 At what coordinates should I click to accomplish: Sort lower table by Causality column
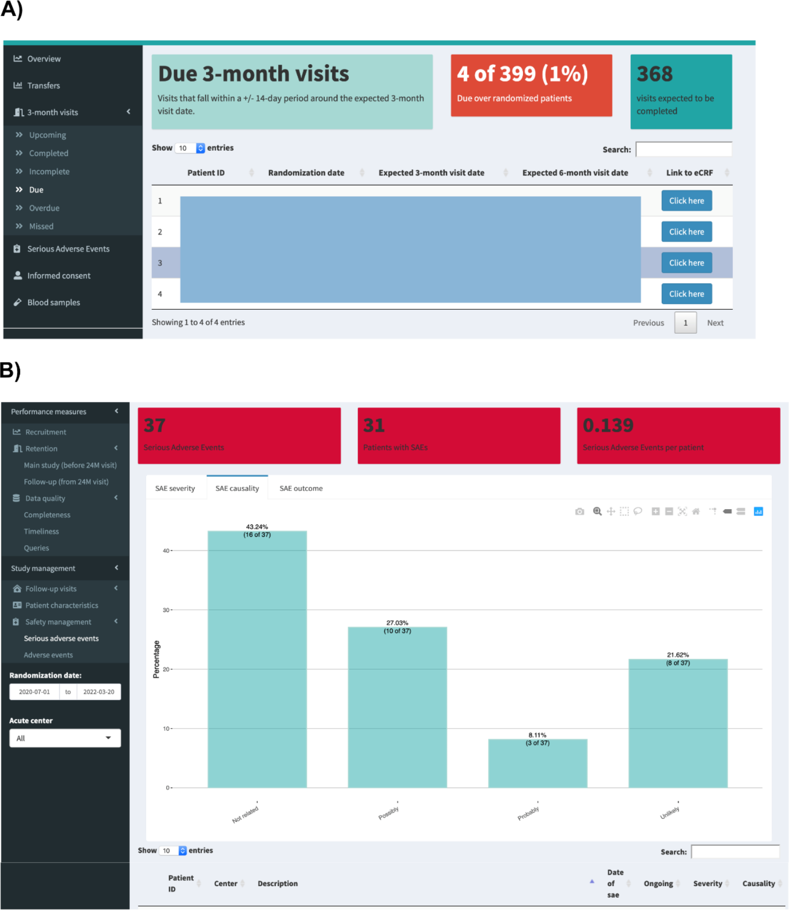pos(780,883)
